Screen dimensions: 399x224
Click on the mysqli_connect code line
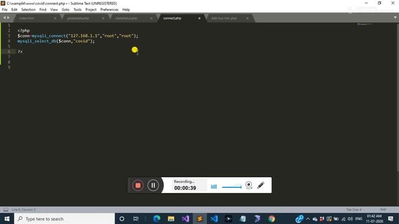pyautogui.click(x=78, y=36)
